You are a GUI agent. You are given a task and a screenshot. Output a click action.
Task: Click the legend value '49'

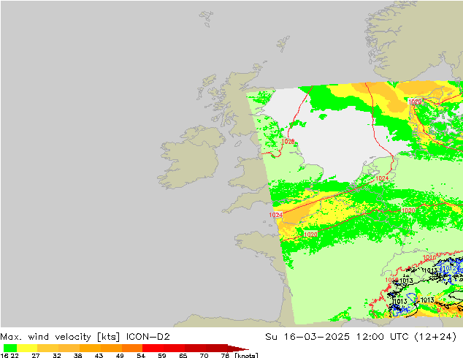[120, 356]
